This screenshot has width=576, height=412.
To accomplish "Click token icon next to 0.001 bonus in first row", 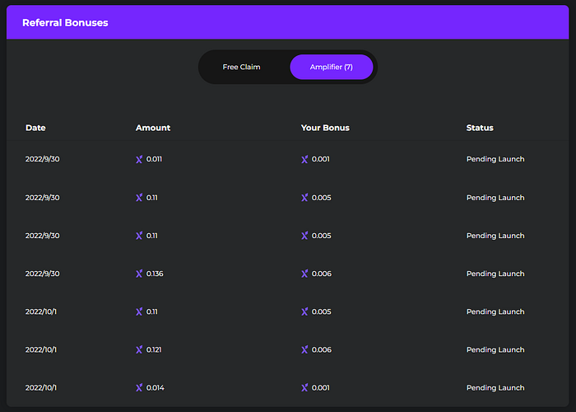I will point(304,159).
